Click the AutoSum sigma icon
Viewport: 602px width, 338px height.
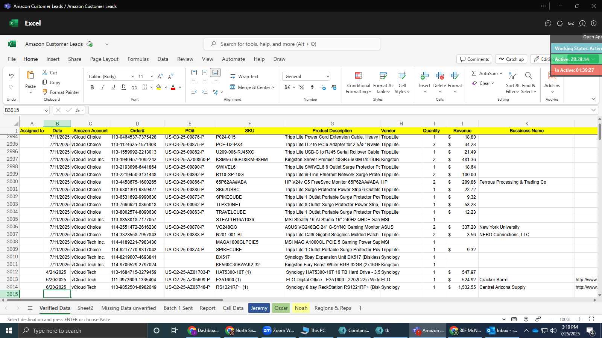click(474, 73)
